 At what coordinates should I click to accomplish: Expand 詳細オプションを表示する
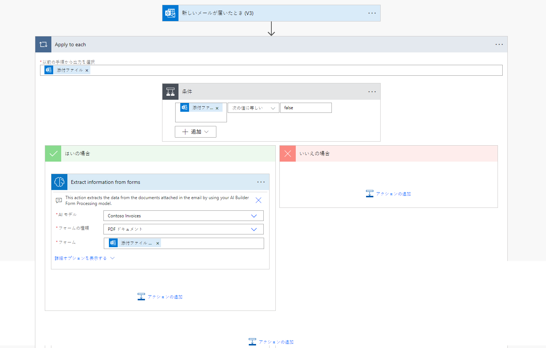tap(85, 258)
